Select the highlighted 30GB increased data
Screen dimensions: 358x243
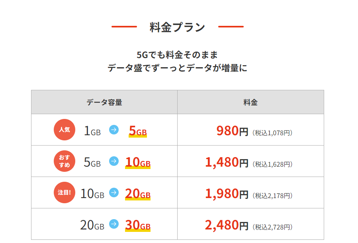138,225
